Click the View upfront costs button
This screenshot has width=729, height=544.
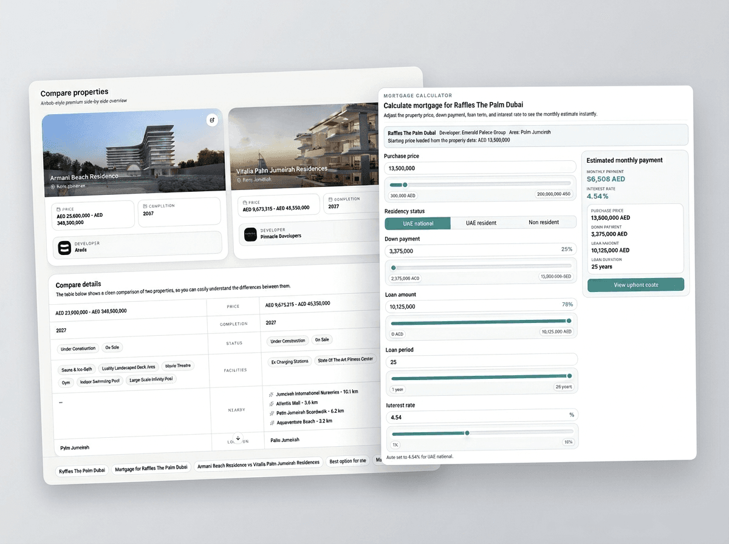point(635,284)
